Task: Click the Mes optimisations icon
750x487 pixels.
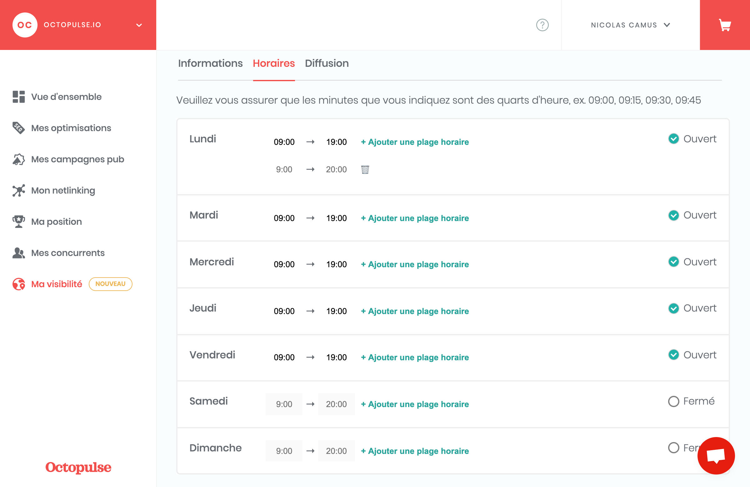Action: pos(18,128)
